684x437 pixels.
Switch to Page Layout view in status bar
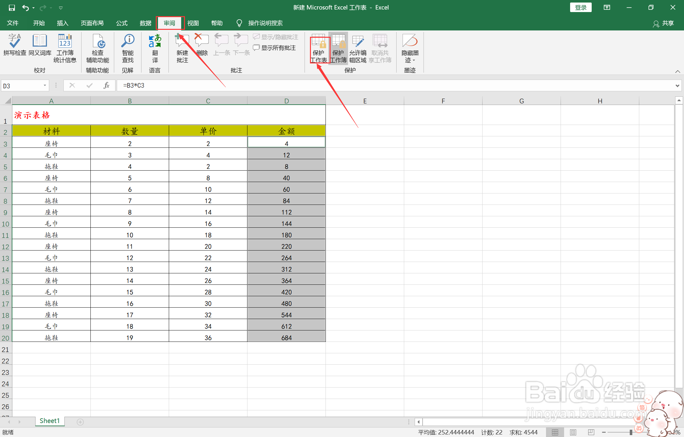(x=573, y=432)
